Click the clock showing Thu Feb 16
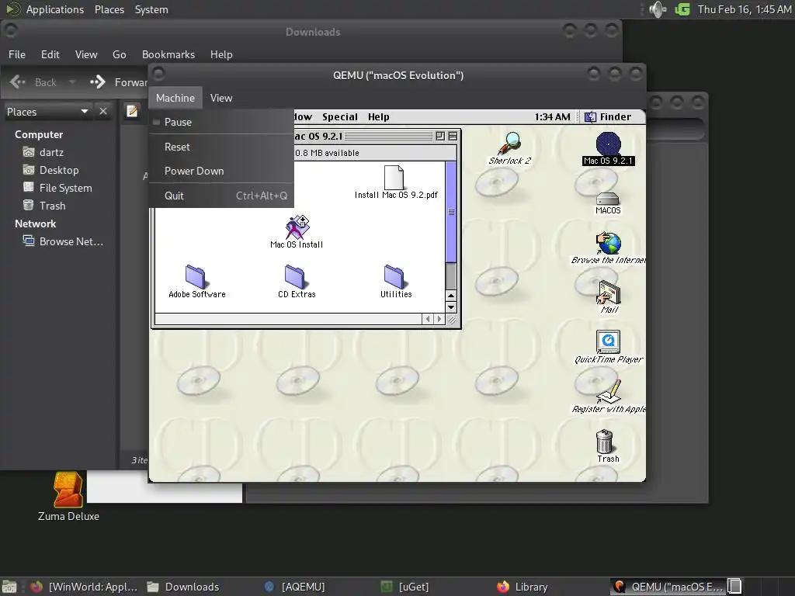Screen dimensions: 795x596 click(x=744, y=9)
